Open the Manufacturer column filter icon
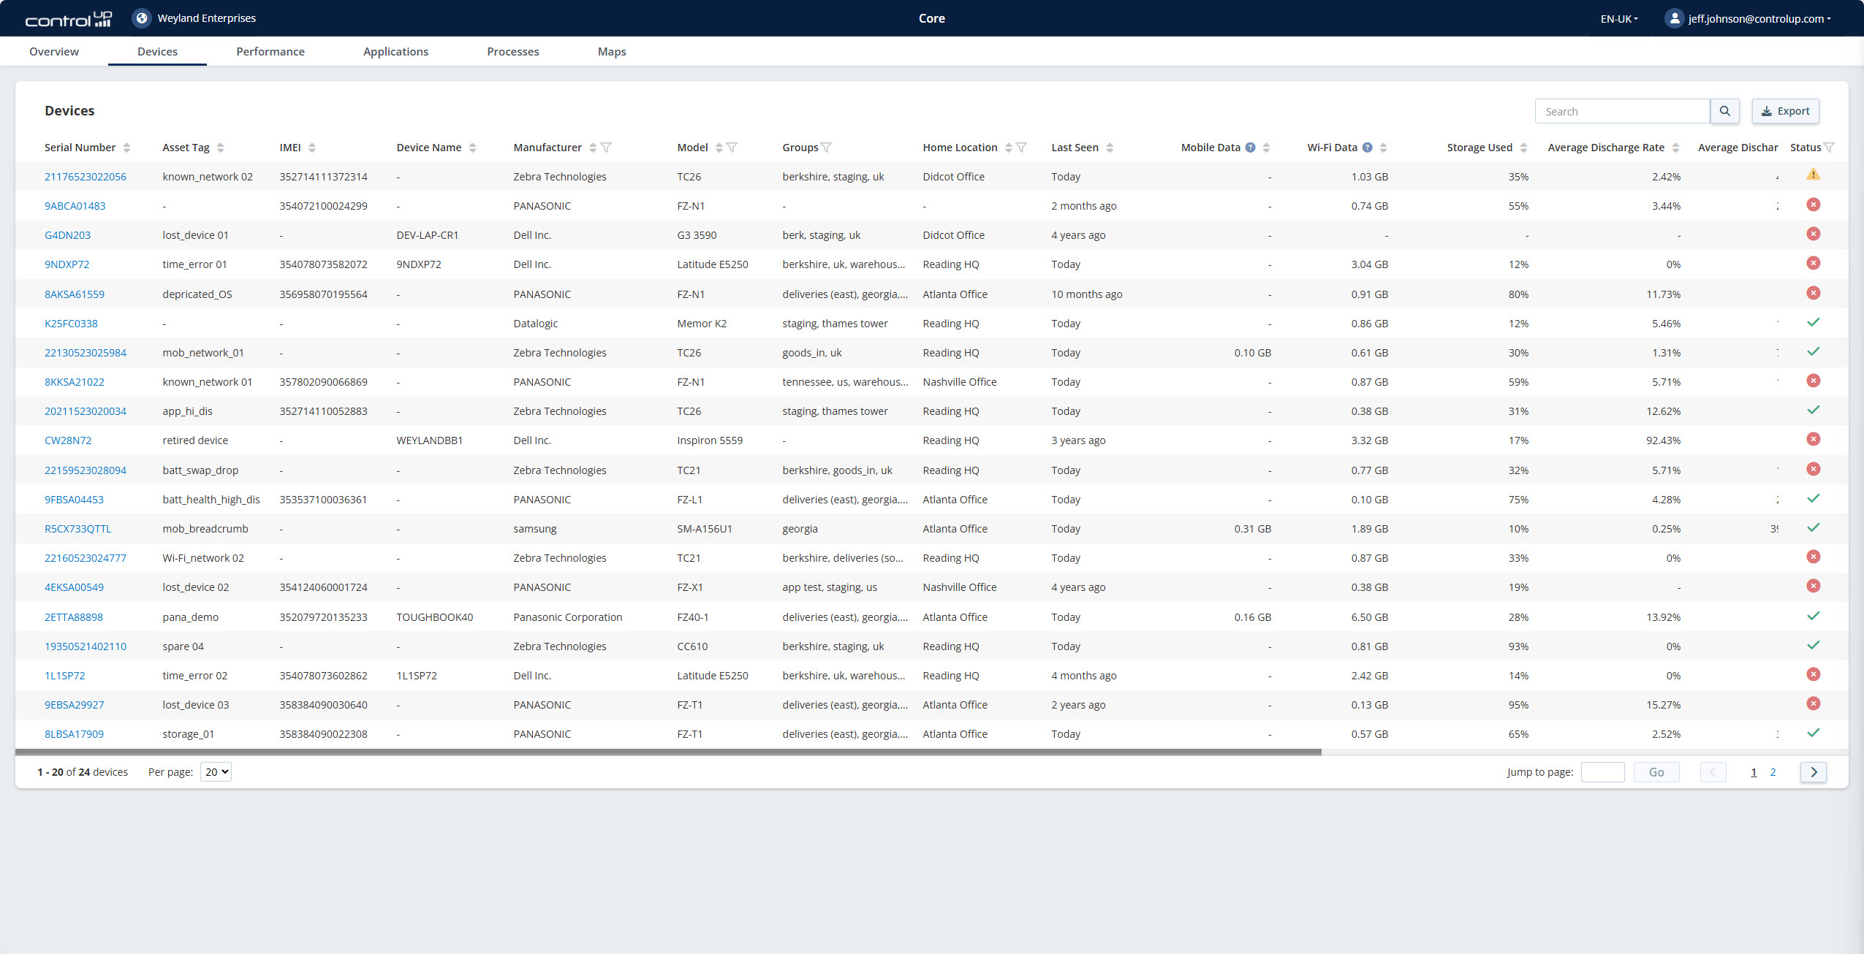Viewport: 1864px width, 954px height. click(606, 148)
